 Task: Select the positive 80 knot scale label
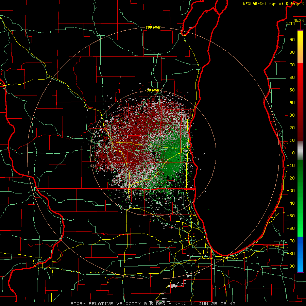tap(292, 52)
